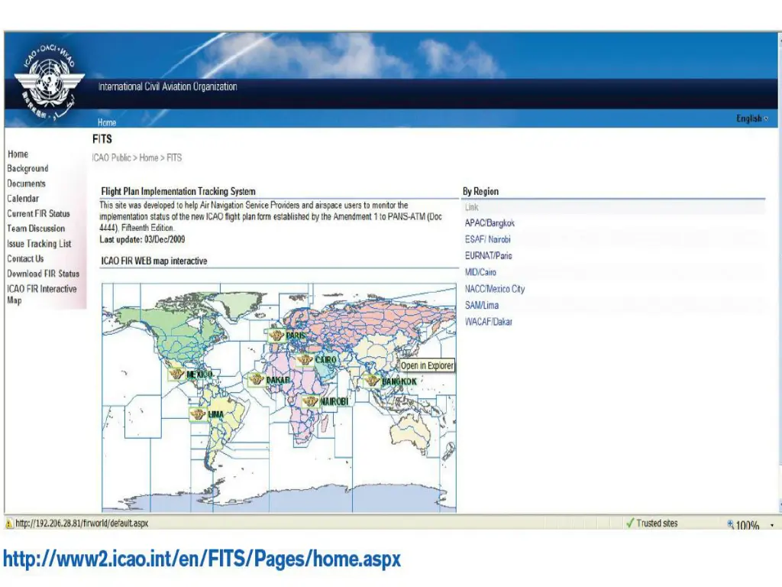
Task: Follow the EURNAT/Paris region link
Action: click(488, 256)
